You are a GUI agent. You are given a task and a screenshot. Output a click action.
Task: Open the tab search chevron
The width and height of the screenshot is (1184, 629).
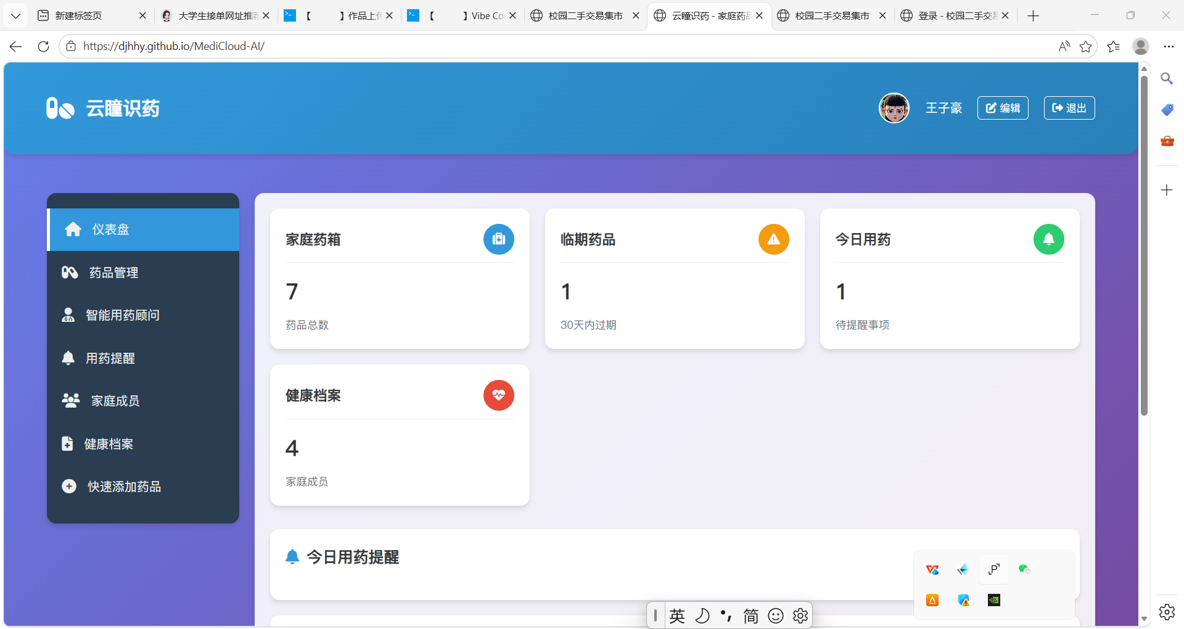coord(15,15)
